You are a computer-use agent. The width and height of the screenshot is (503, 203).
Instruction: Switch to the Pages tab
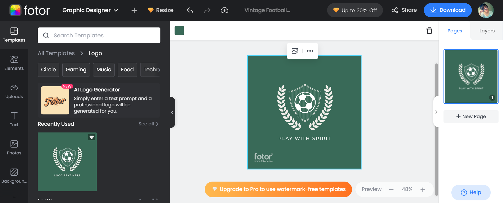point(455,31)
